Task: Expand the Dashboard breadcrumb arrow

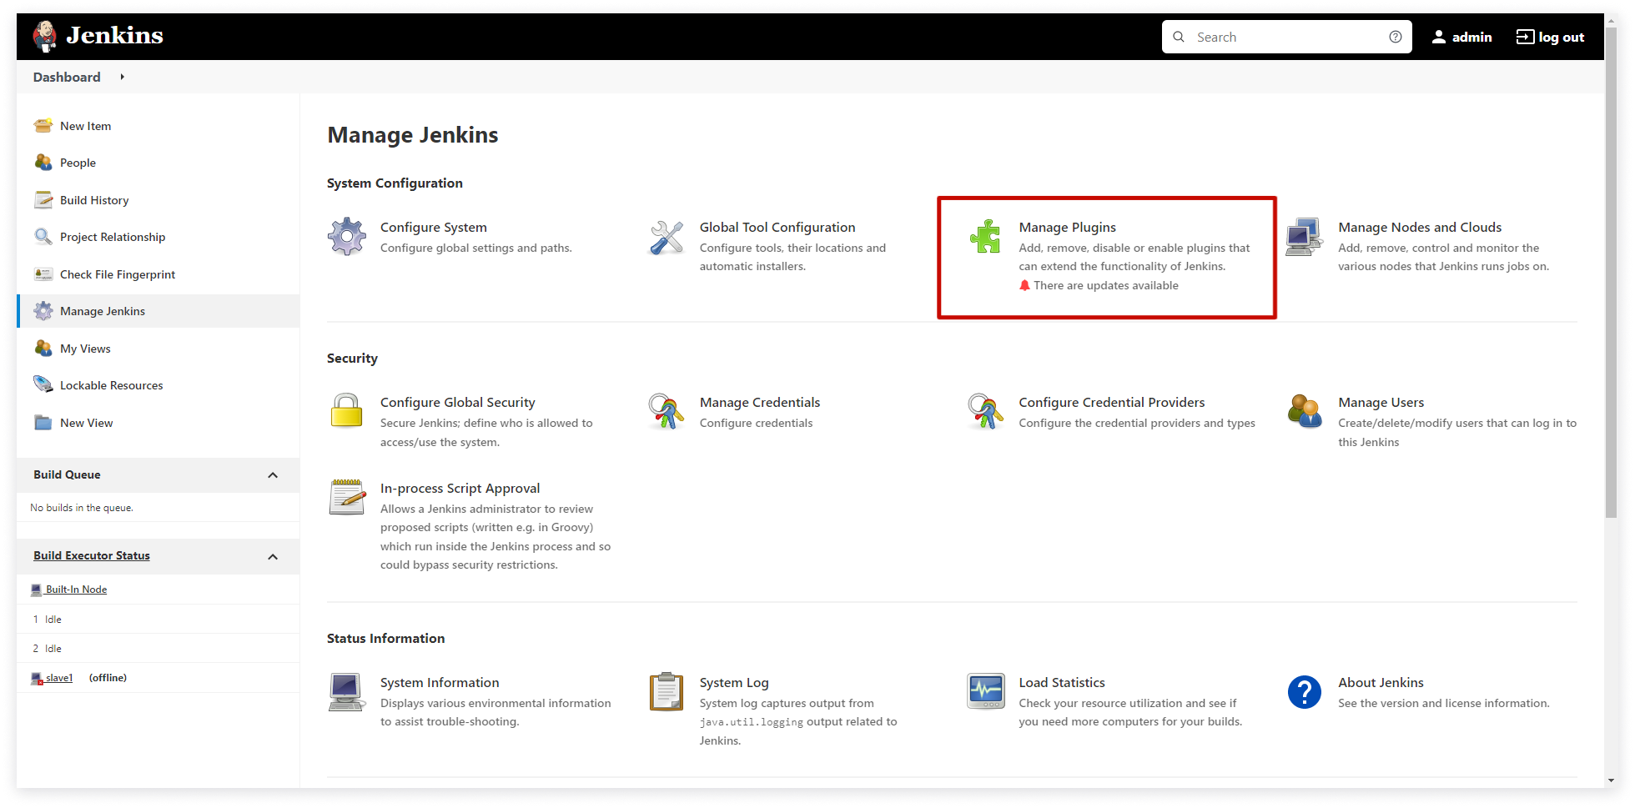Action: (122, 77)
